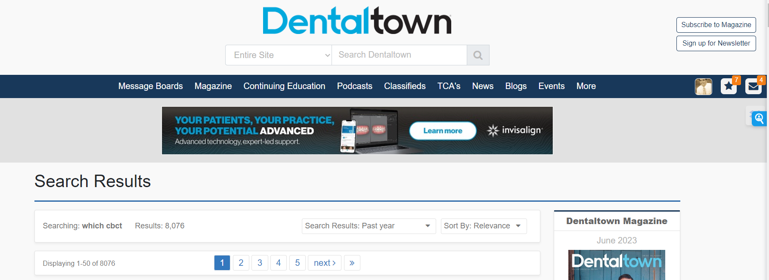Open the favorites star icon
The width and height of the screenshot is (769, 280).
[x=729, y=86]
